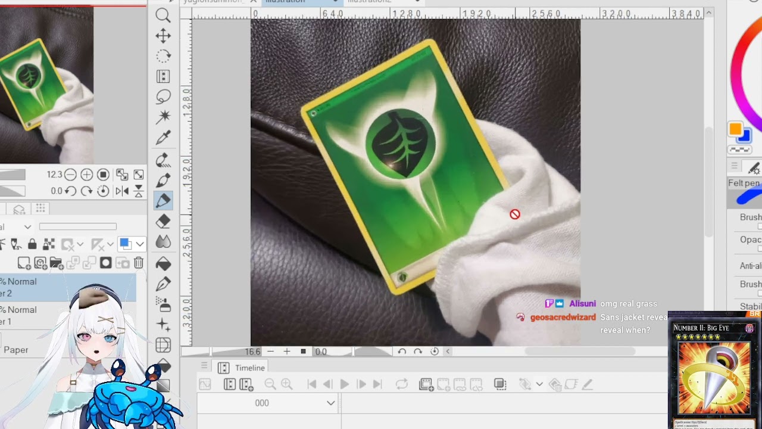
Task: Click canvas zoom out minus button
Action: click(270, 352)
